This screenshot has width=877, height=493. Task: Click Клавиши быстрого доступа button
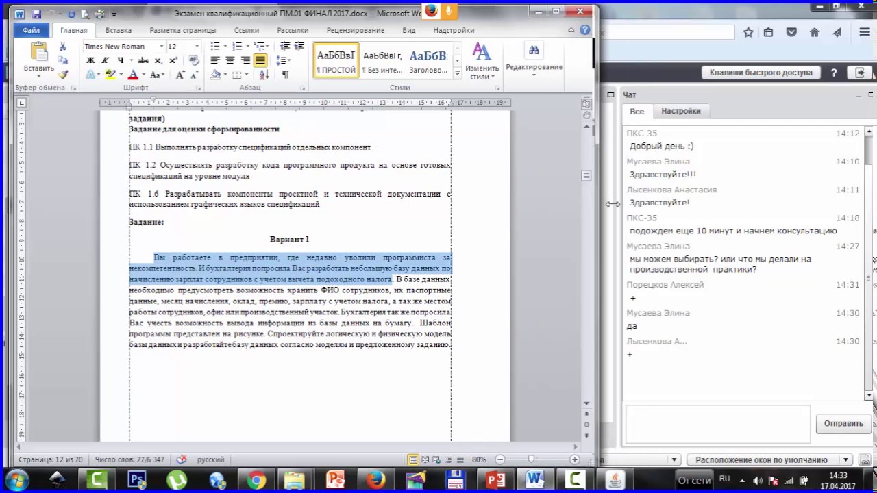click(x=761, y=73)
